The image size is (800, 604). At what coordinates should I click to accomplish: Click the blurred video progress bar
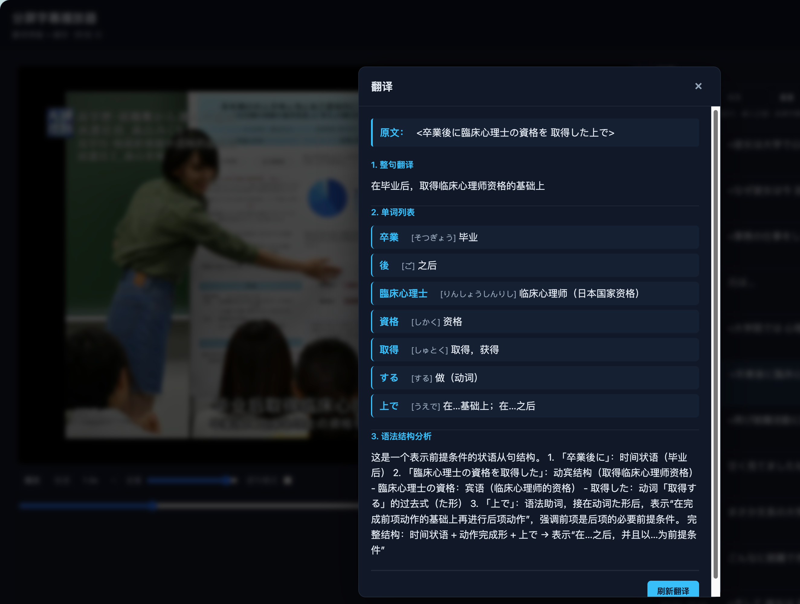point(188,505)
